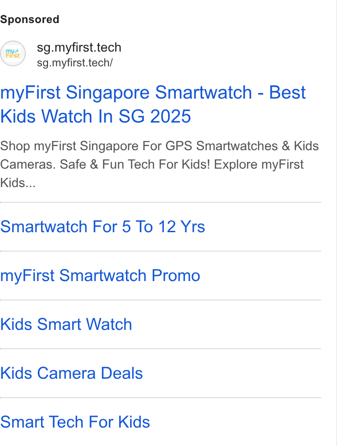Visit the 'myFirst Smartwatch Promo' sitelink
This screenshot has height=446, width=337.
click(x=100, y=276)
